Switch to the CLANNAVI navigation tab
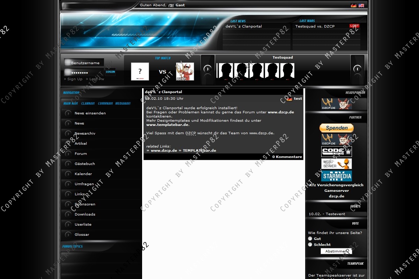The width and height of the screenshot is (419, 279). click(88, 104)
